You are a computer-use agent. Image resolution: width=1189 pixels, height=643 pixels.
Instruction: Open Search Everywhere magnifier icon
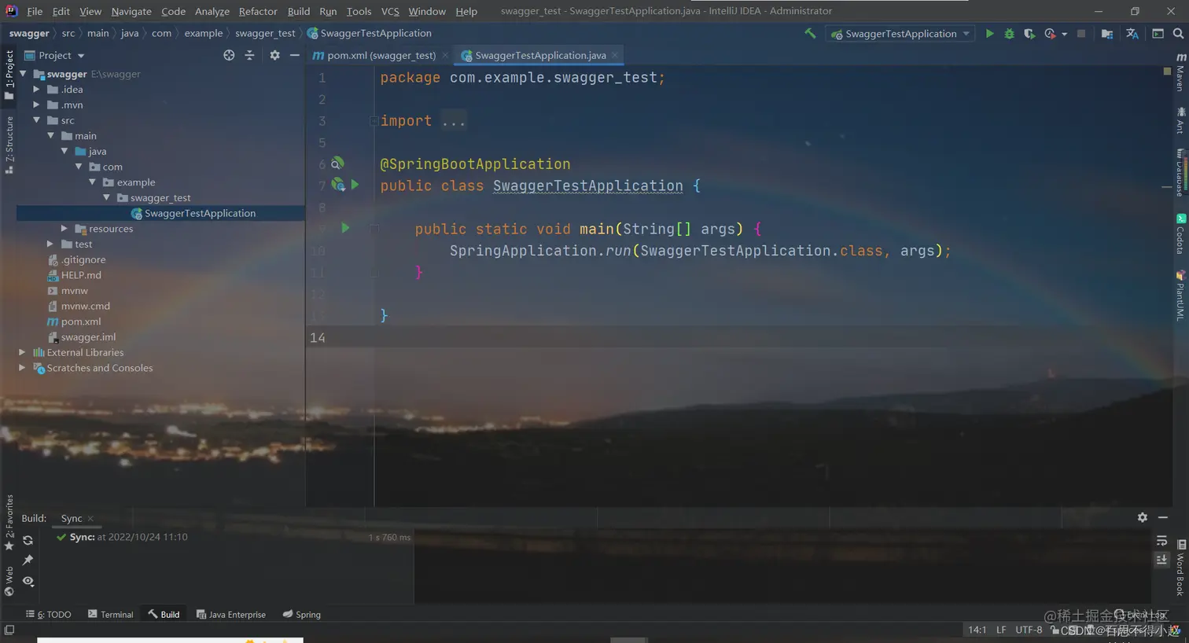coord(1178,34)
